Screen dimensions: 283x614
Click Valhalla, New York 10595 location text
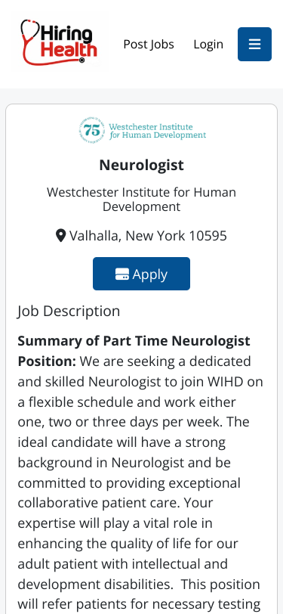[148, 236]
